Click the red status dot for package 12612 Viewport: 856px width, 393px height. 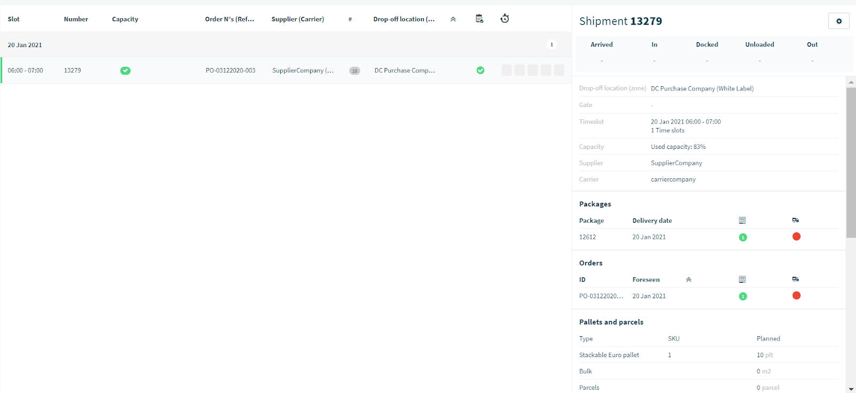tap(796, 237)
